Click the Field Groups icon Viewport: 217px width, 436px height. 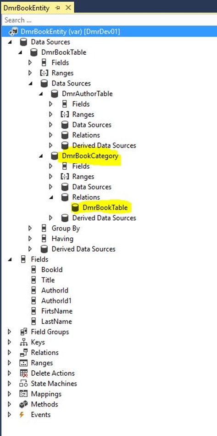click(x=23, y=332)
